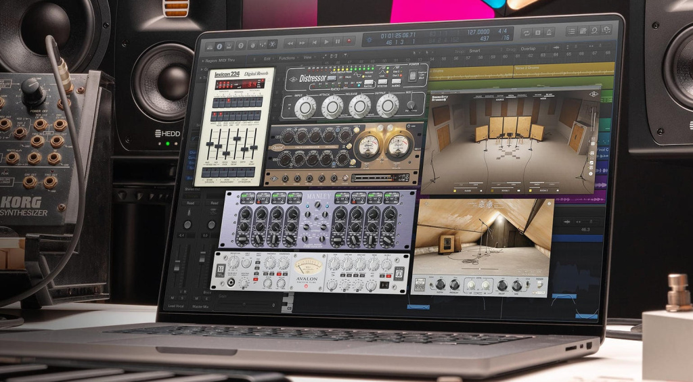Flip the Distressor Power switch
The height and width of the screenshot is (382, 693).
(412, 75)
